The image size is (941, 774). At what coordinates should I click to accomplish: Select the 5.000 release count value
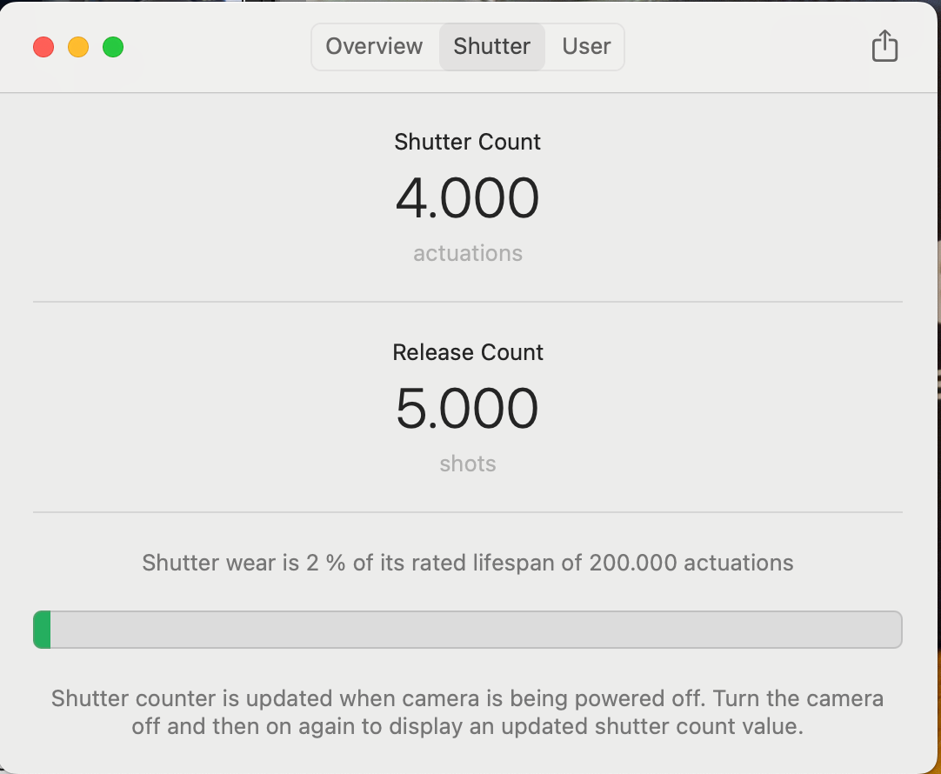(468, 408)
